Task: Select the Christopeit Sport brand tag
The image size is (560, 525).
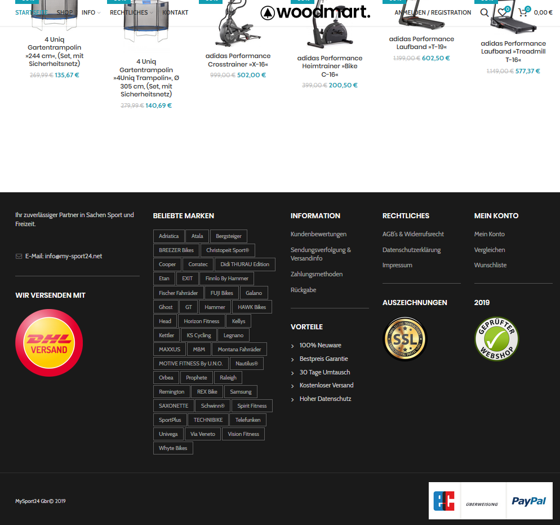Action: (x=228, y=250)
